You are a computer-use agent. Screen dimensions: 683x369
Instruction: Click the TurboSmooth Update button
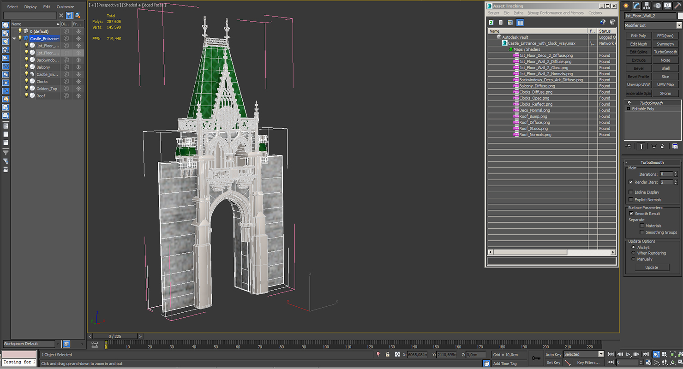tap(652, 268)
